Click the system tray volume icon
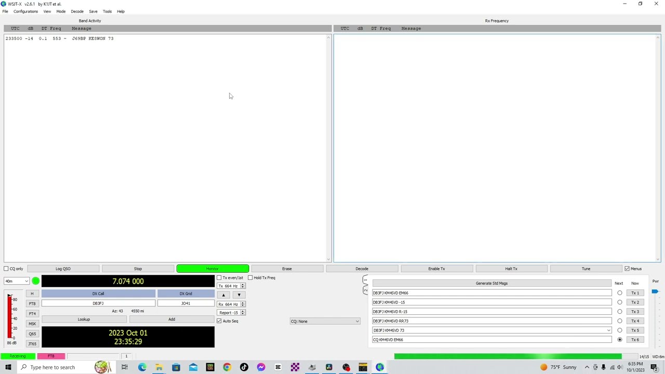 pos(620,367)
